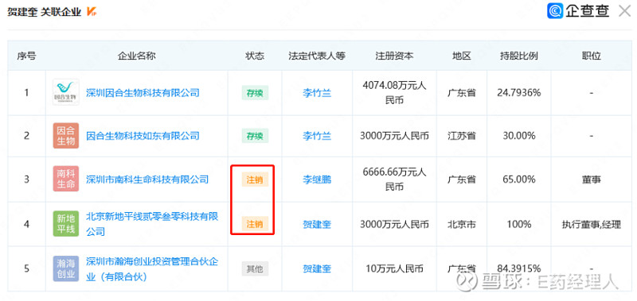Click the 地区 column header
Image resolution: width=637 pixels, height=301 pixels.
(x=462, y=56)
